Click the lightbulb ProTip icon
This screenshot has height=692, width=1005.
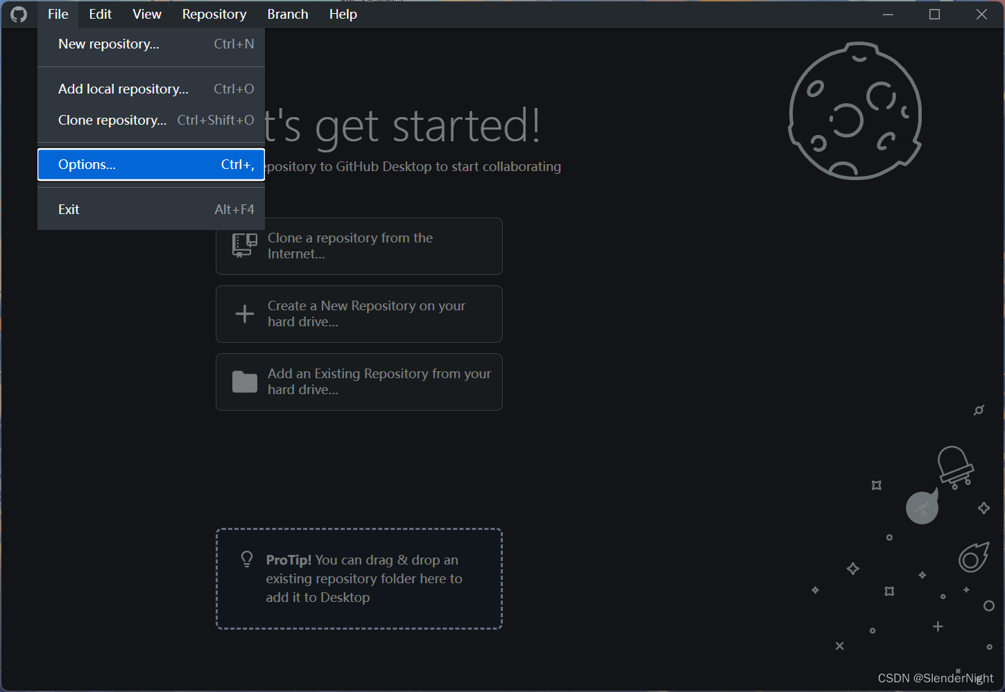coord(247,559)
